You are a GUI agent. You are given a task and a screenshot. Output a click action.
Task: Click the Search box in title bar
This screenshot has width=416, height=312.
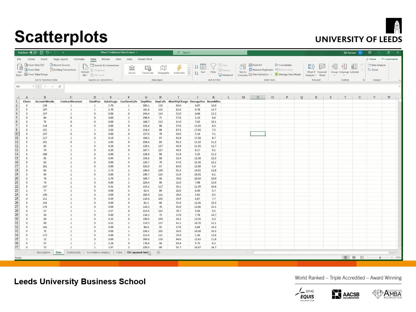tap(210, 53)
